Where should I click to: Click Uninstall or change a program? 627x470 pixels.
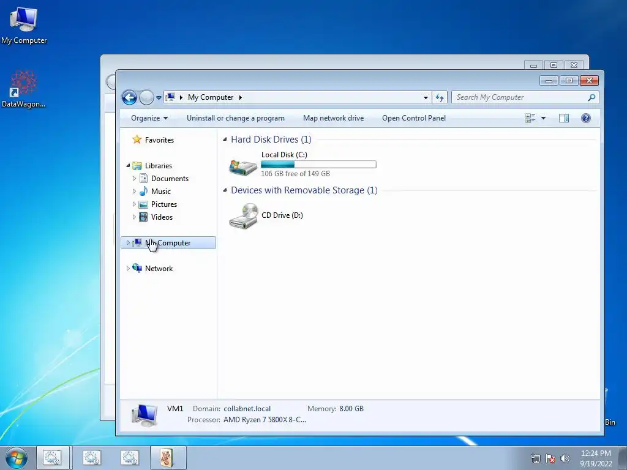[236, 118]
